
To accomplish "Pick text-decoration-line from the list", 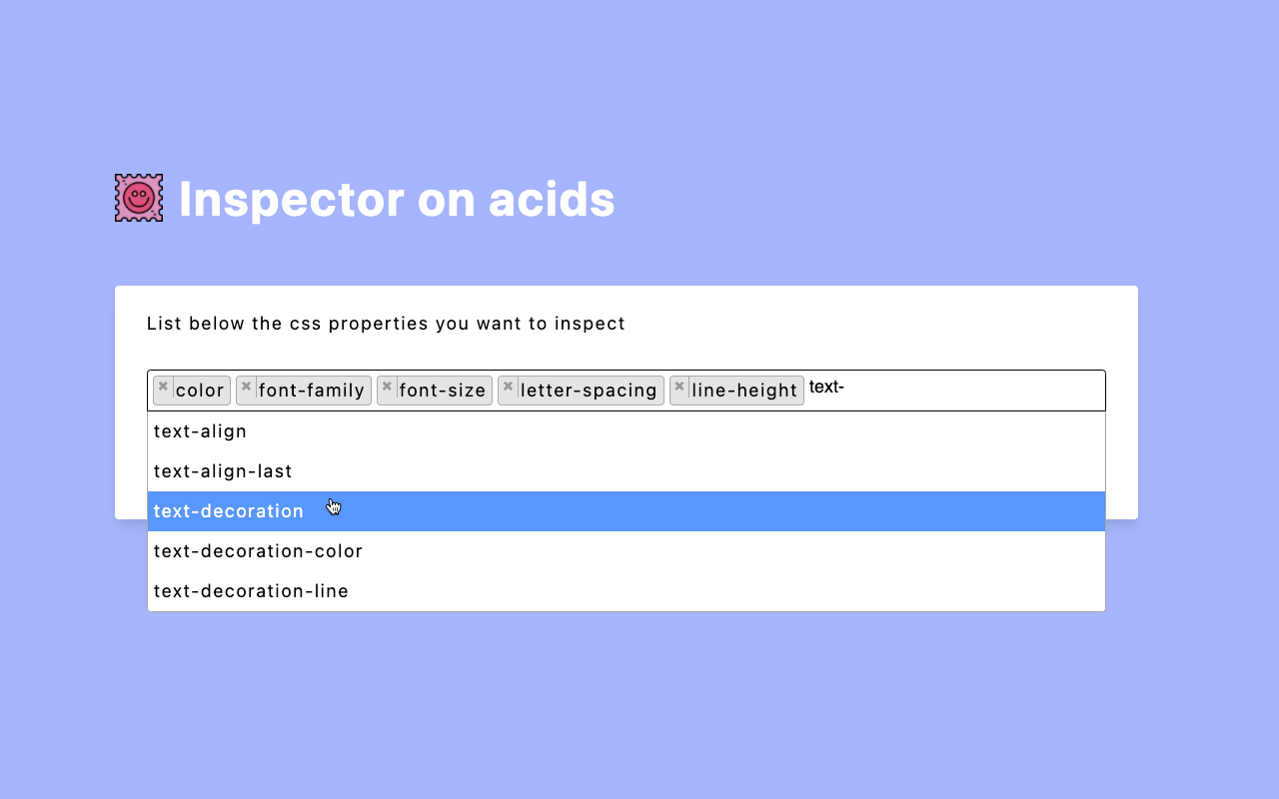I will 251,590.
